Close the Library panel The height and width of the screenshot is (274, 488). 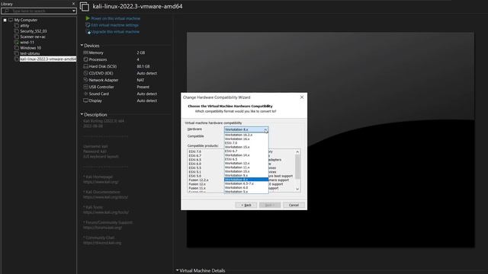pyautogui.click(x=73, y=4)
